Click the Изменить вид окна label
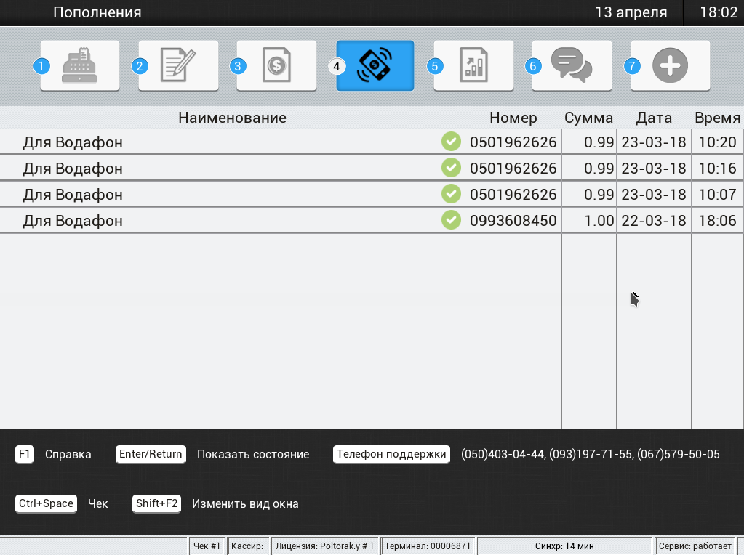744x555 pixels. click(245, 503)
